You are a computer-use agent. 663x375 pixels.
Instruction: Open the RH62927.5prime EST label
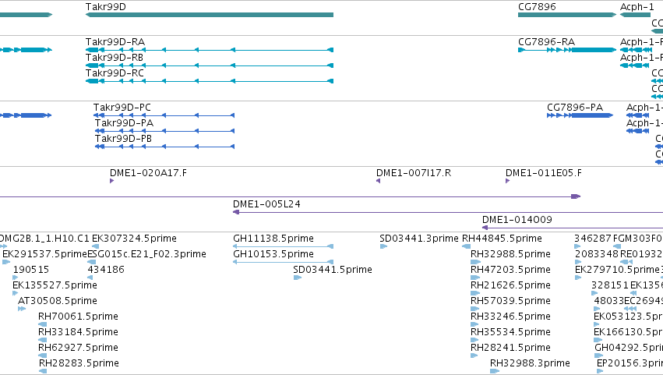pos(78,348)
